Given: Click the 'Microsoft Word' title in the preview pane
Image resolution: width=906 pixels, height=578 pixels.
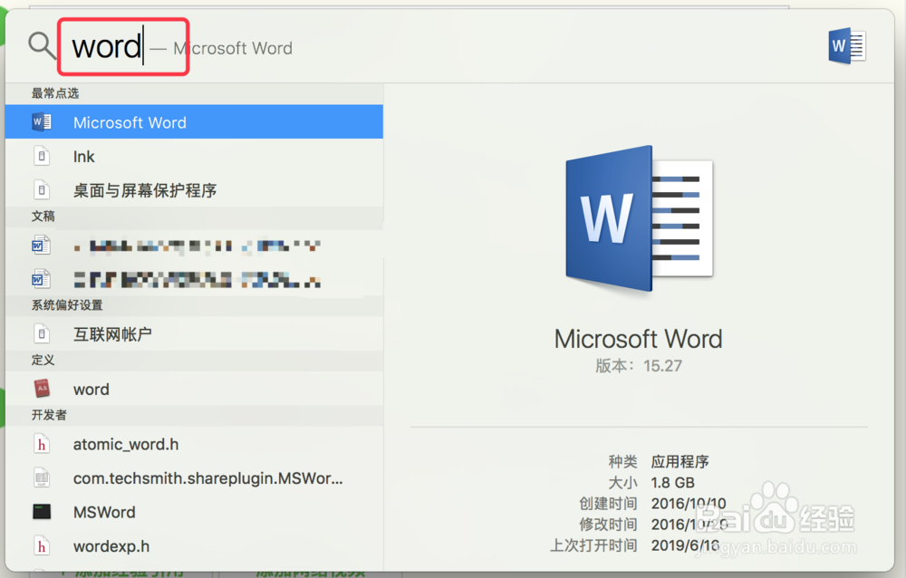Looking at the screenshot, I should click(x=639, y=339).
